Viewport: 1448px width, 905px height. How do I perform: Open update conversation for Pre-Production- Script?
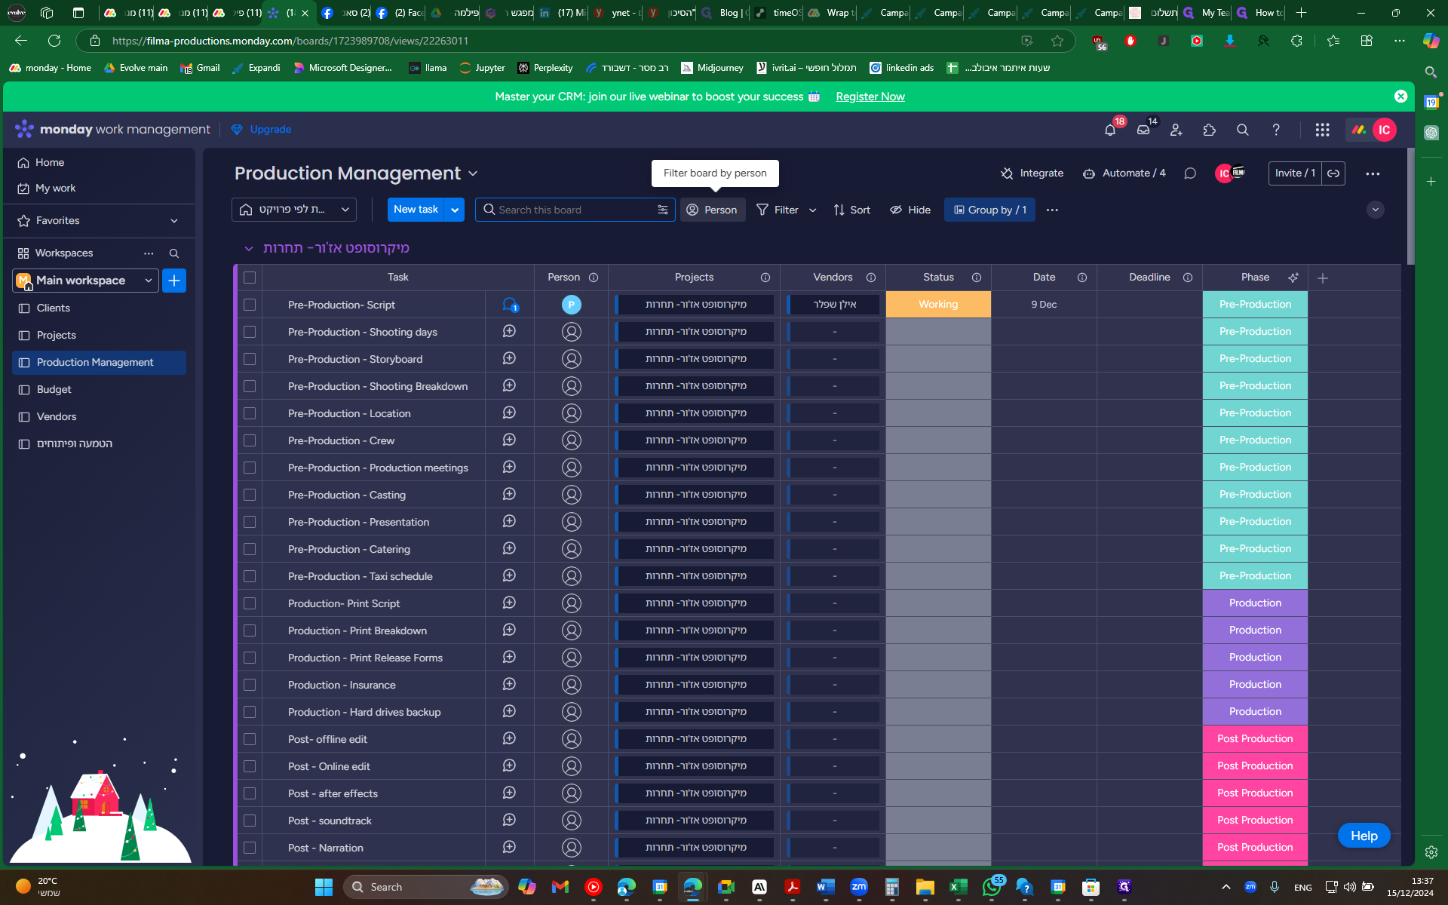[510, 305]
